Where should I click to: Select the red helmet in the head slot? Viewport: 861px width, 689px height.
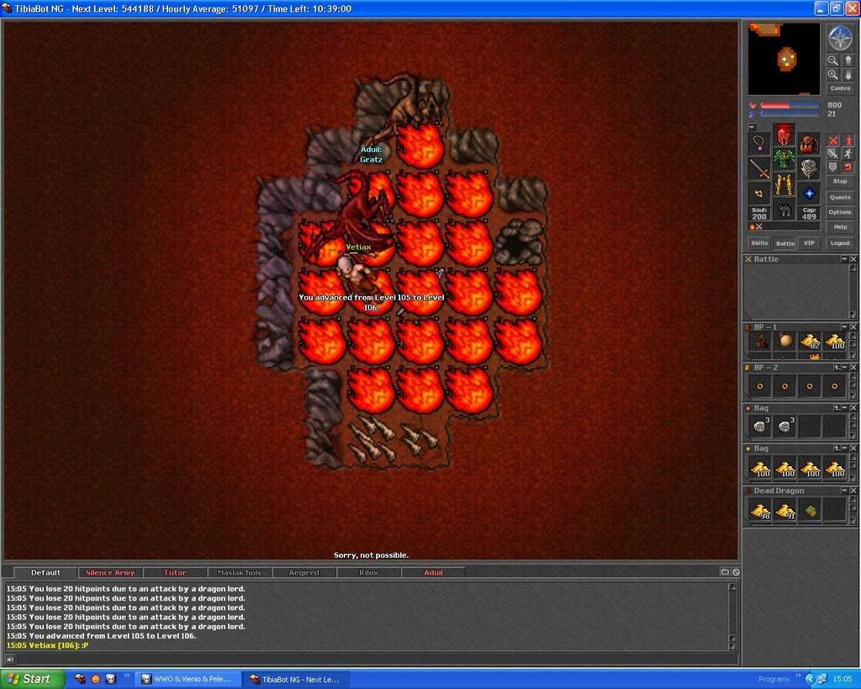784,135
